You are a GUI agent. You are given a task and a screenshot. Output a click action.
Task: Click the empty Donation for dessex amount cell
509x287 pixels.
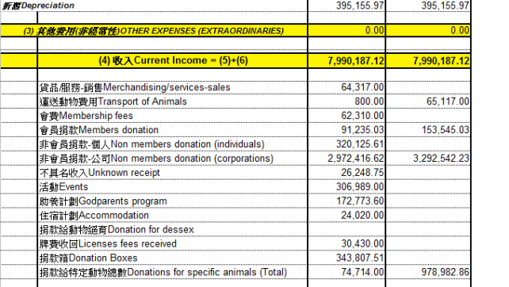click(346, 230)
